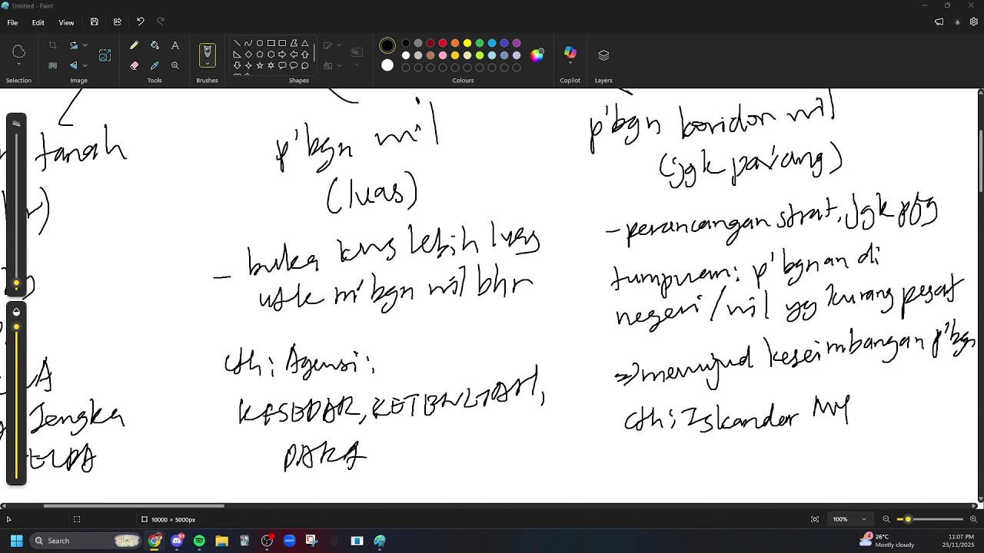Select the Line shape

click(237, 43)
